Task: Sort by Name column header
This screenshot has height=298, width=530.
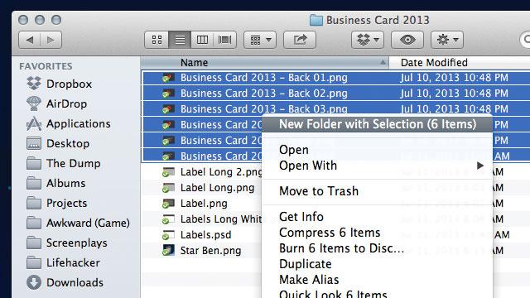Action: (264, 63)
